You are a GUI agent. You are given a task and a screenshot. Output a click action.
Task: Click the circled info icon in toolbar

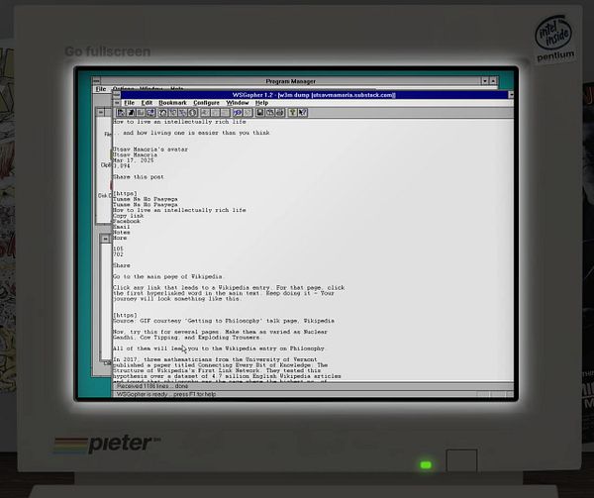[192, 113]
